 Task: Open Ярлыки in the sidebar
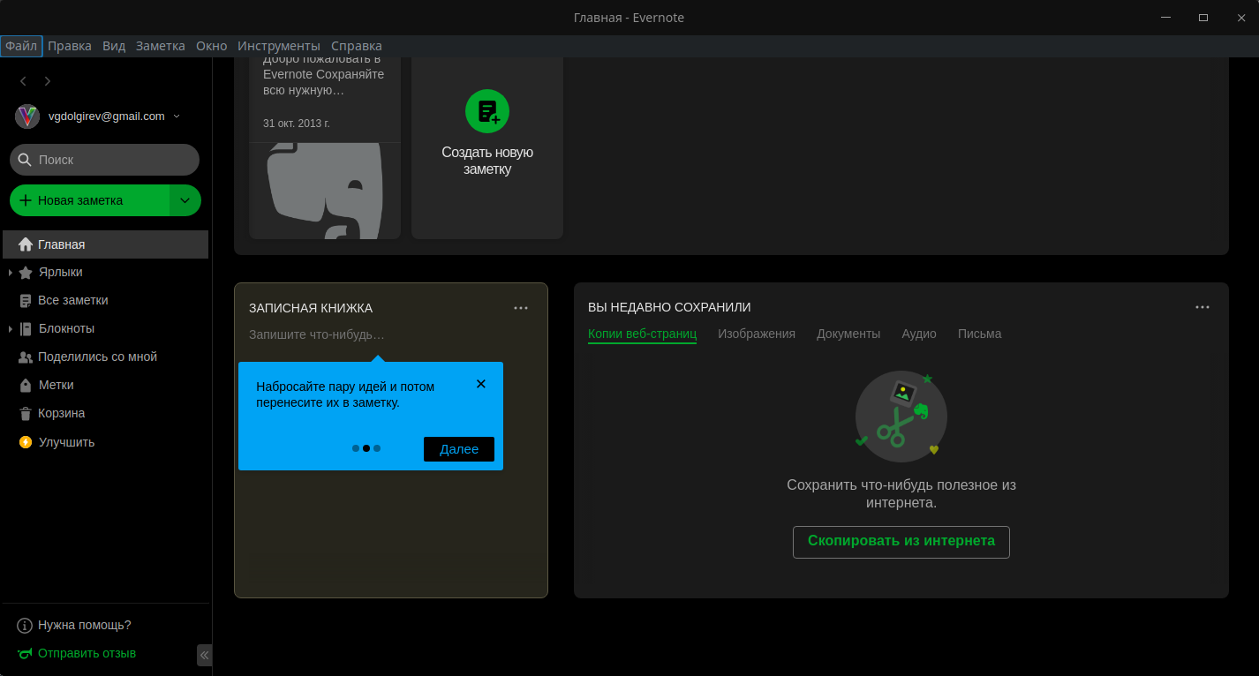click(60, 273)
